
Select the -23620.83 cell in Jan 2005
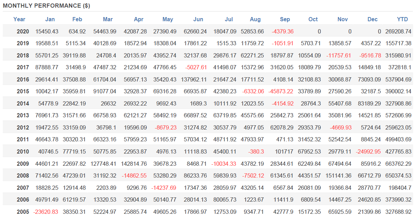(x=46, y=212)
